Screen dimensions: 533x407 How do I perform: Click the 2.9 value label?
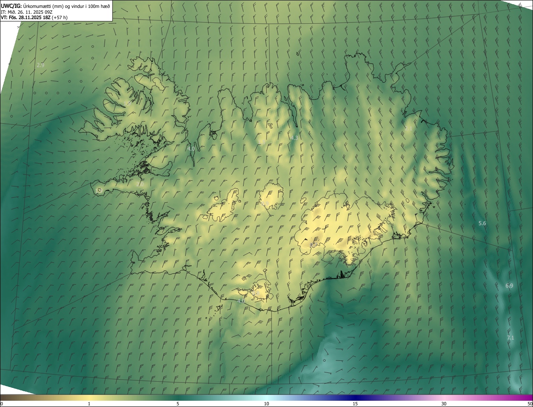click(40, 65)
